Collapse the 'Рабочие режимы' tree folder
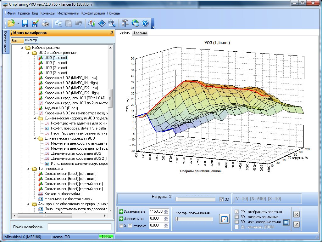 (x=22, y=48)
